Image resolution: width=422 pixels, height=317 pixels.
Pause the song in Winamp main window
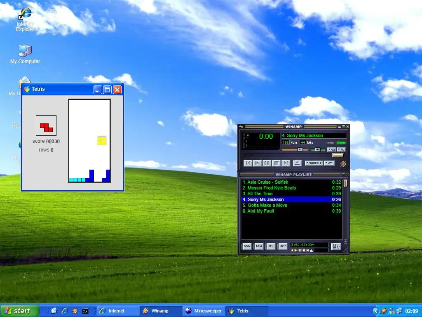point(267,163)
